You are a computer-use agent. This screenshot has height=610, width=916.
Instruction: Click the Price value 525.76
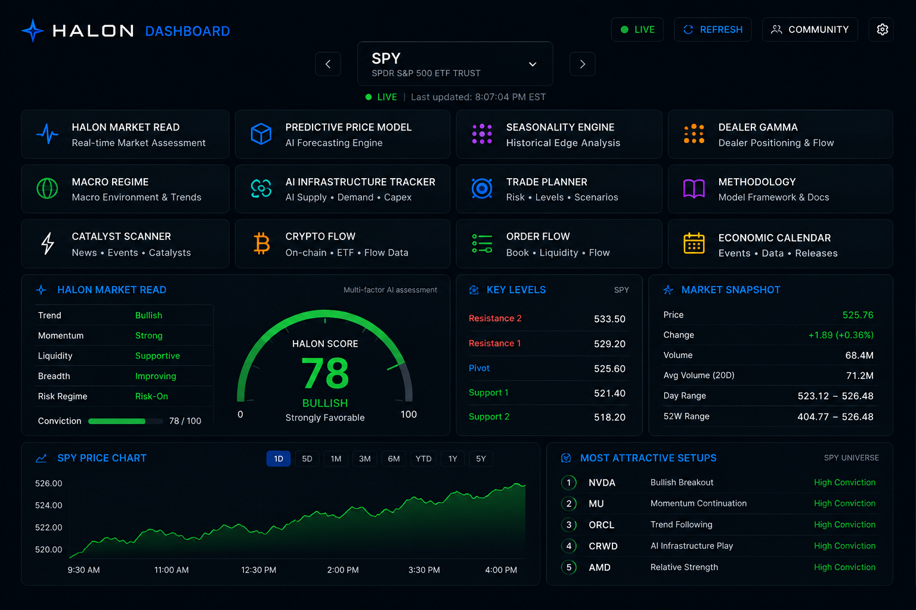(858, 315)
